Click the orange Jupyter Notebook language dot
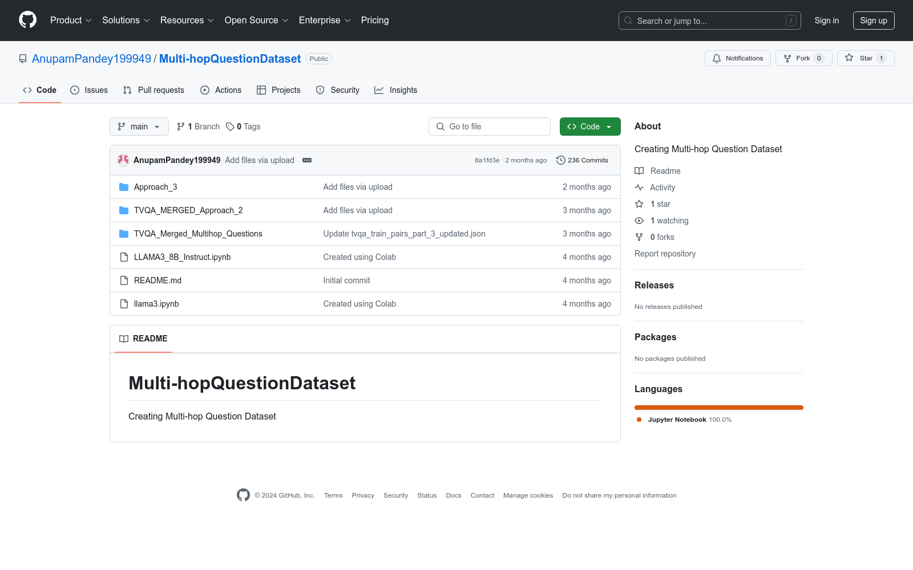Viewport: 913px width, 570px height. tap(639, 420)
